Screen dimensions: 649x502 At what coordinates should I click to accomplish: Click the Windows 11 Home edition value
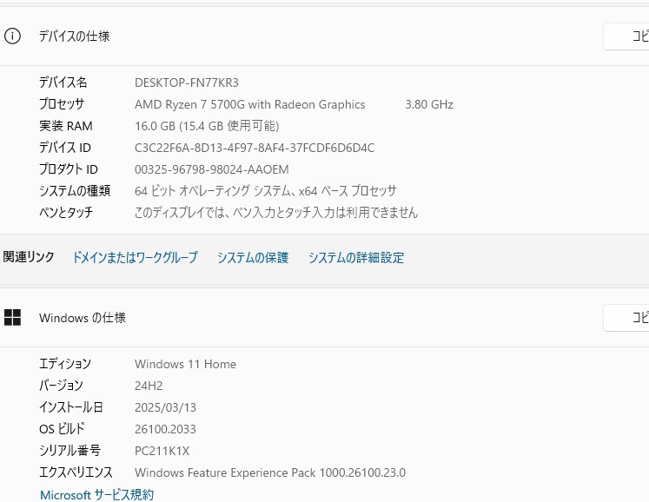[x=185, y=364]
